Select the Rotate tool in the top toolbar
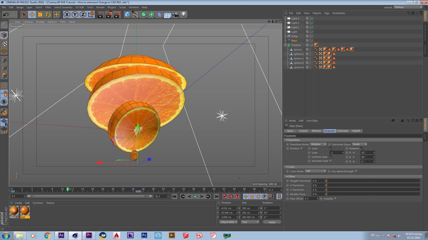 pos(48,14)
